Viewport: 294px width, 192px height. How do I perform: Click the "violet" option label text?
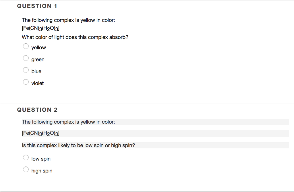tap(37, 83)
